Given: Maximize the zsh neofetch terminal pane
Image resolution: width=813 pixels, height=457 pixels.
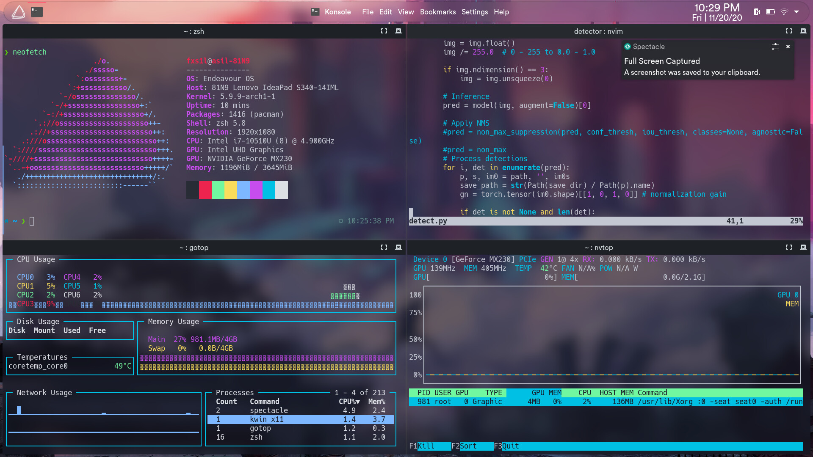Looking at the screenshot, I should 384,31.
